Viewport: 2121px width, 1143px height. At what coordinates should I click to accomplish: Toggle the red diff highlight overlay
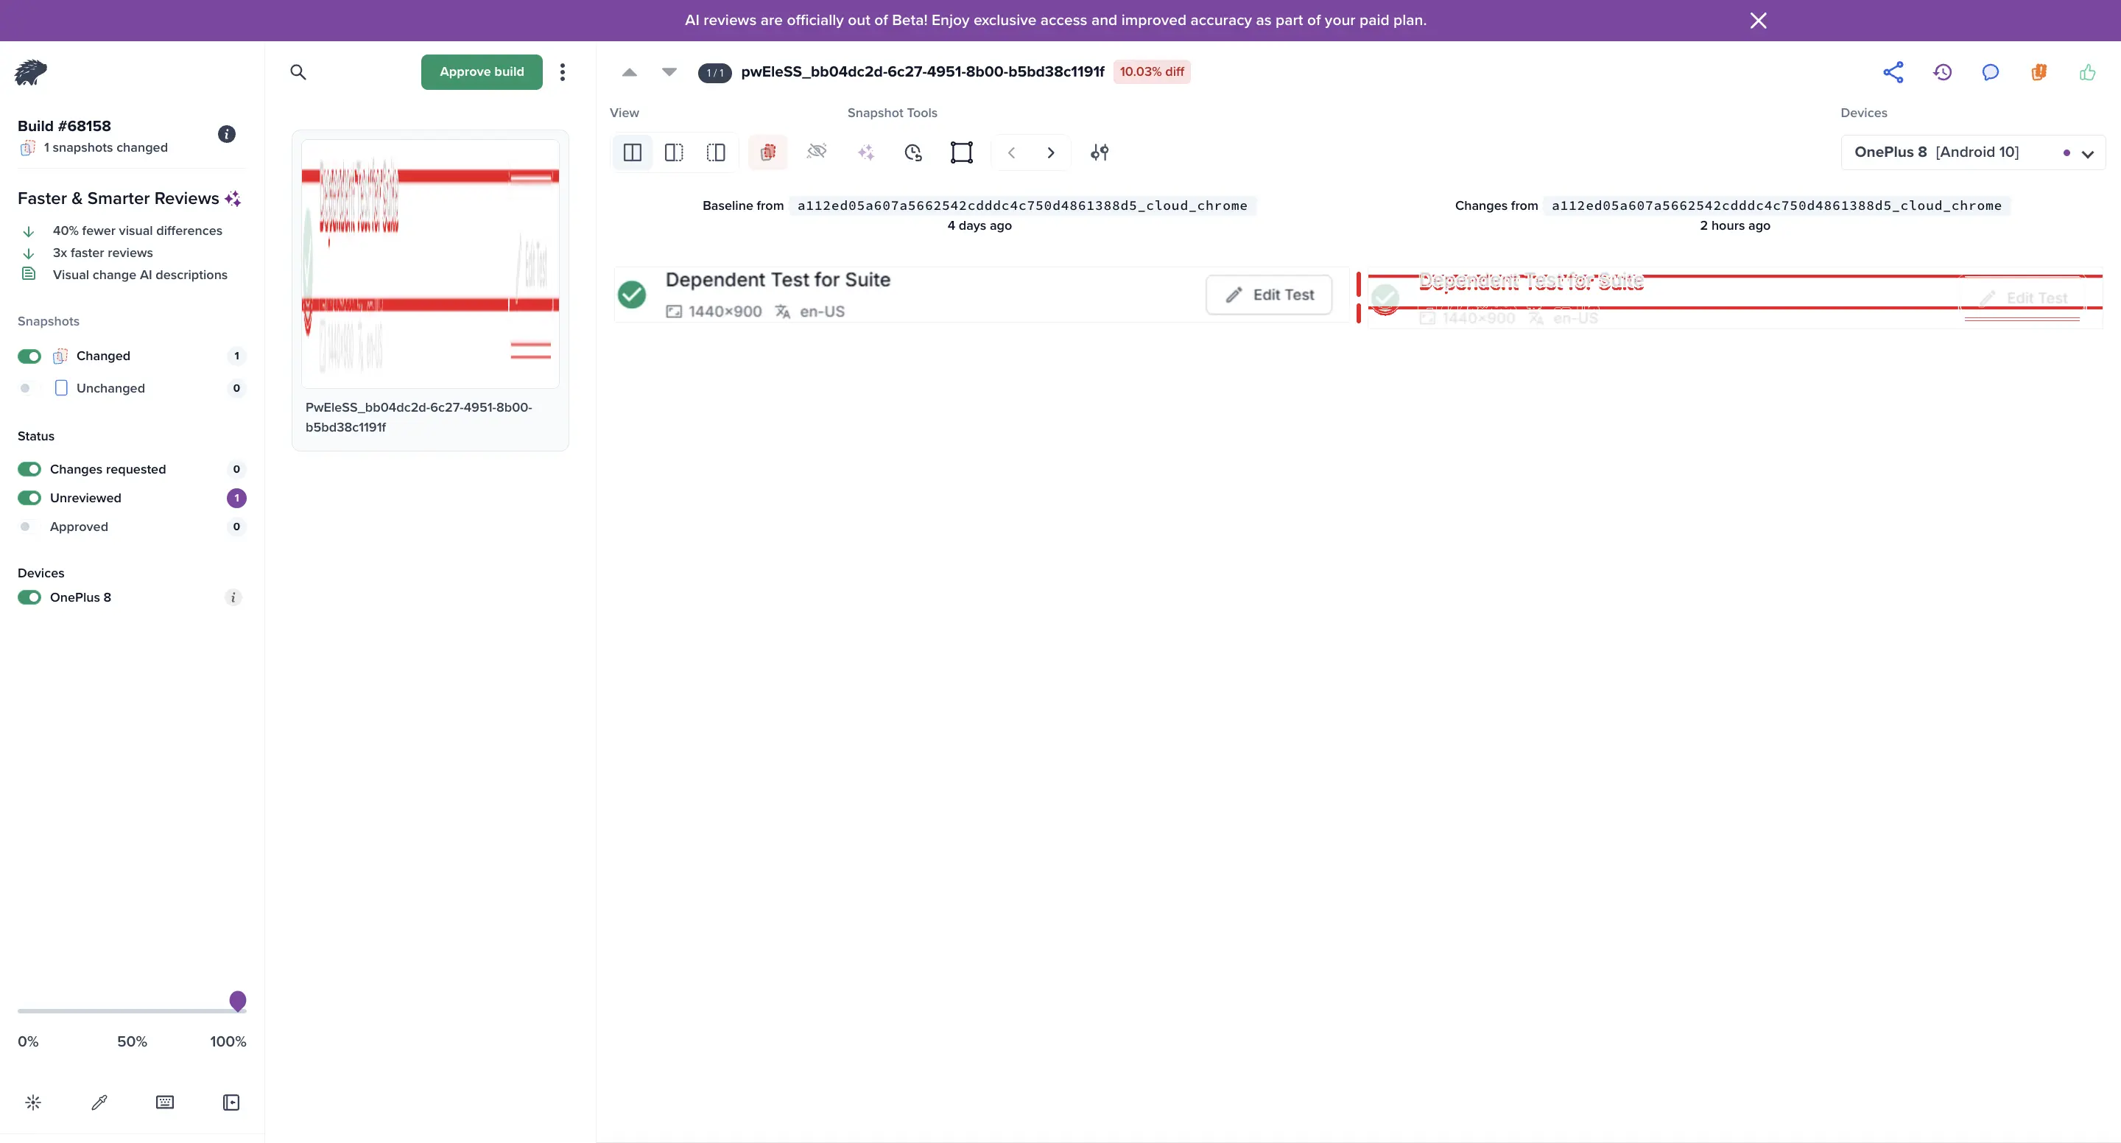pos(768,152)
